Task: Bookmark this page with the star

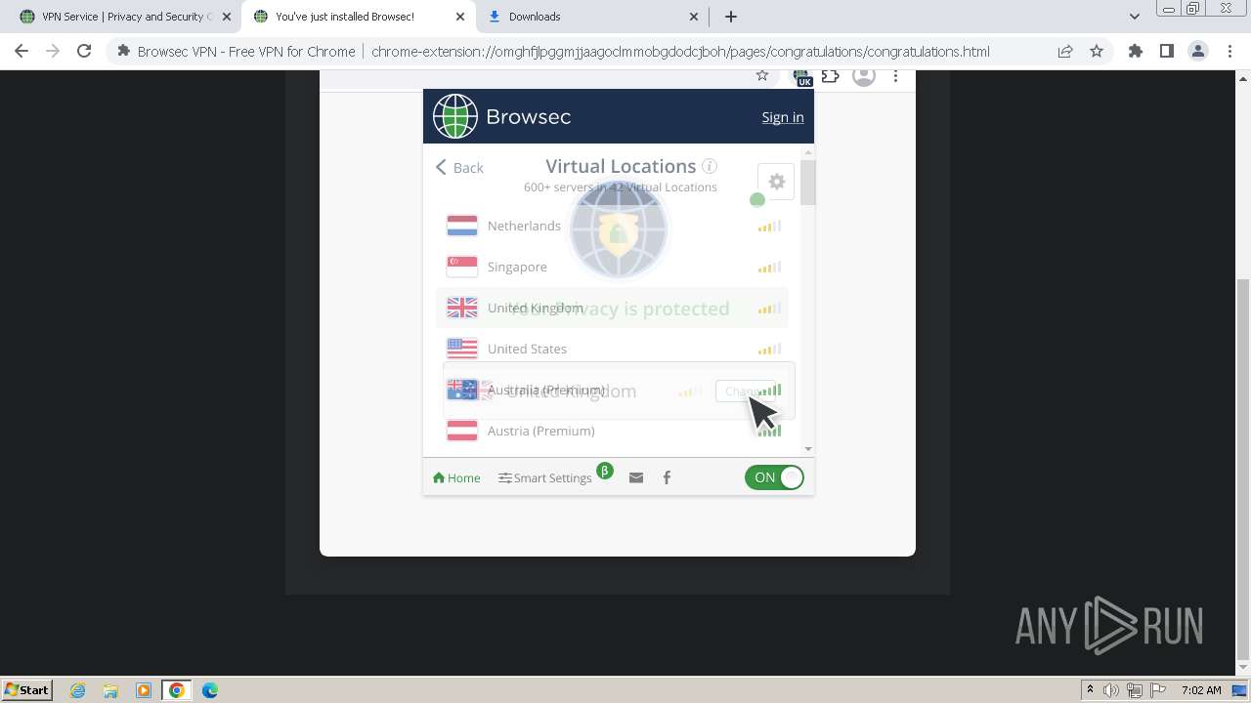Action: click(1097, 52)
